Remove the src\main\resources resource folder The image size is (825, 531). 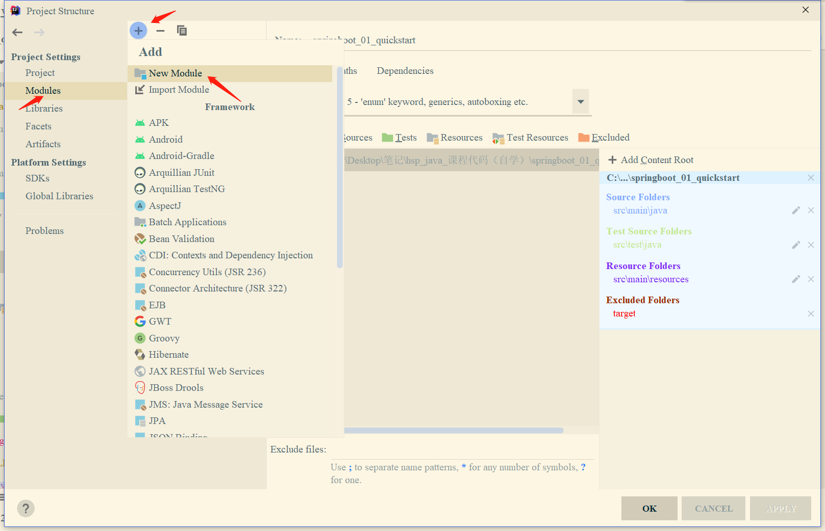point(811,279)
